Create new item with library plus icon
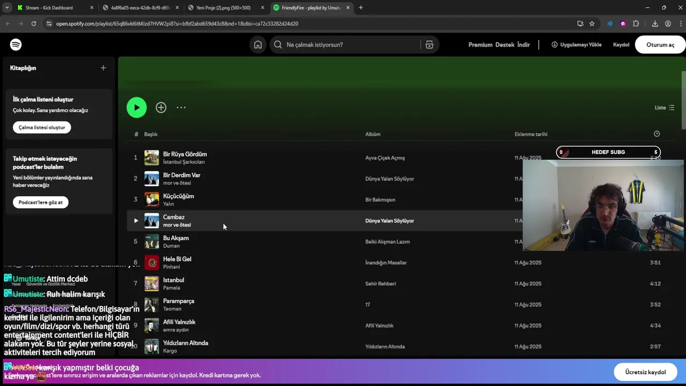The width and height of the screenshot is (686, 386). pos(103,68)
